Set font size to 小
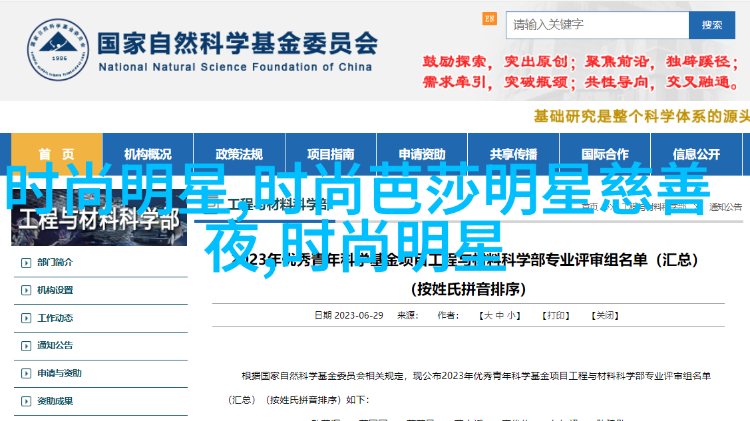750x421 pixels. click(x=511, y=315)
